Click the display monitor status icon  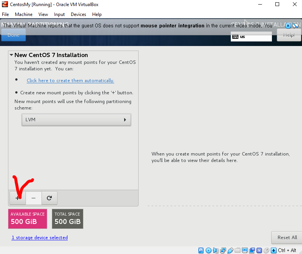coord(245,250)
